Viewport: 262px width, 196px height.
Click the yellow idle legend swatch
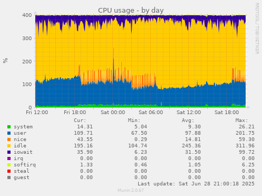pos(9,146)
